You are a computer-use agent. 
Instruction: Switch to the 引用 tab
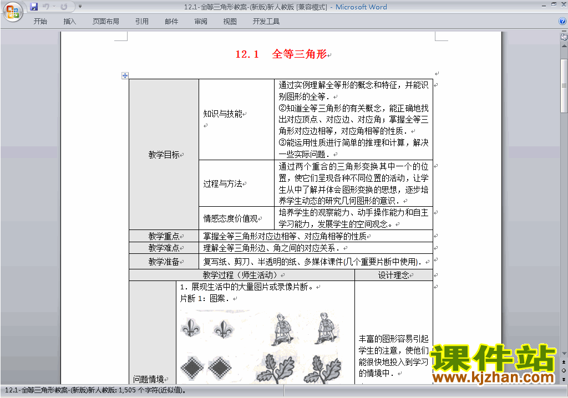tap(142, 22)
